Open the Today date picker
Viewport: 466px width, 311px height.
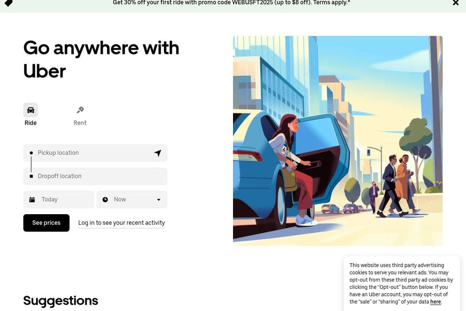[x=59, y=199]
